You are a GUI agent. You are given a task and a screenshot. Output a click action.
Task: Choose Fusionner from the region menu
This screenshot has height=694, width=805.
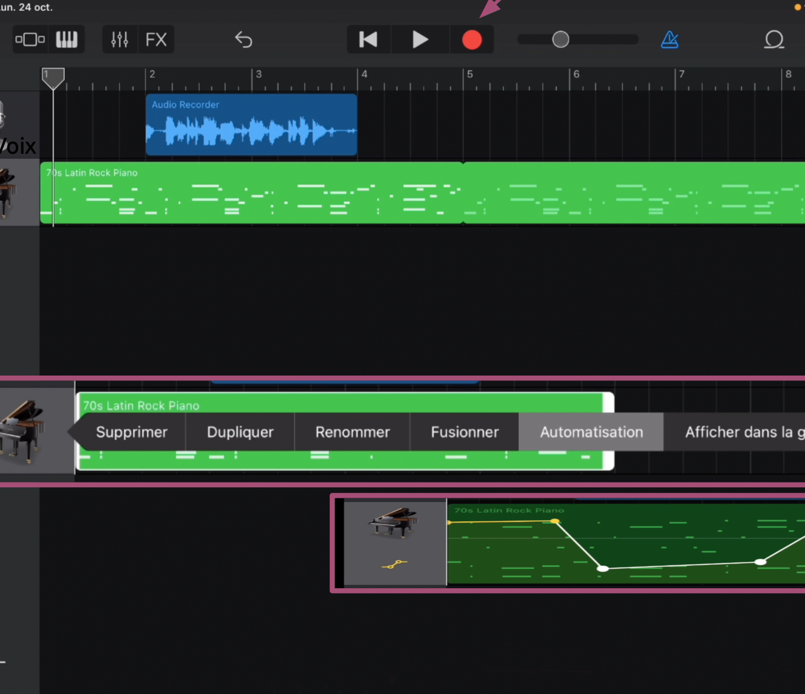pyautogui.click(x=465, y=432)
